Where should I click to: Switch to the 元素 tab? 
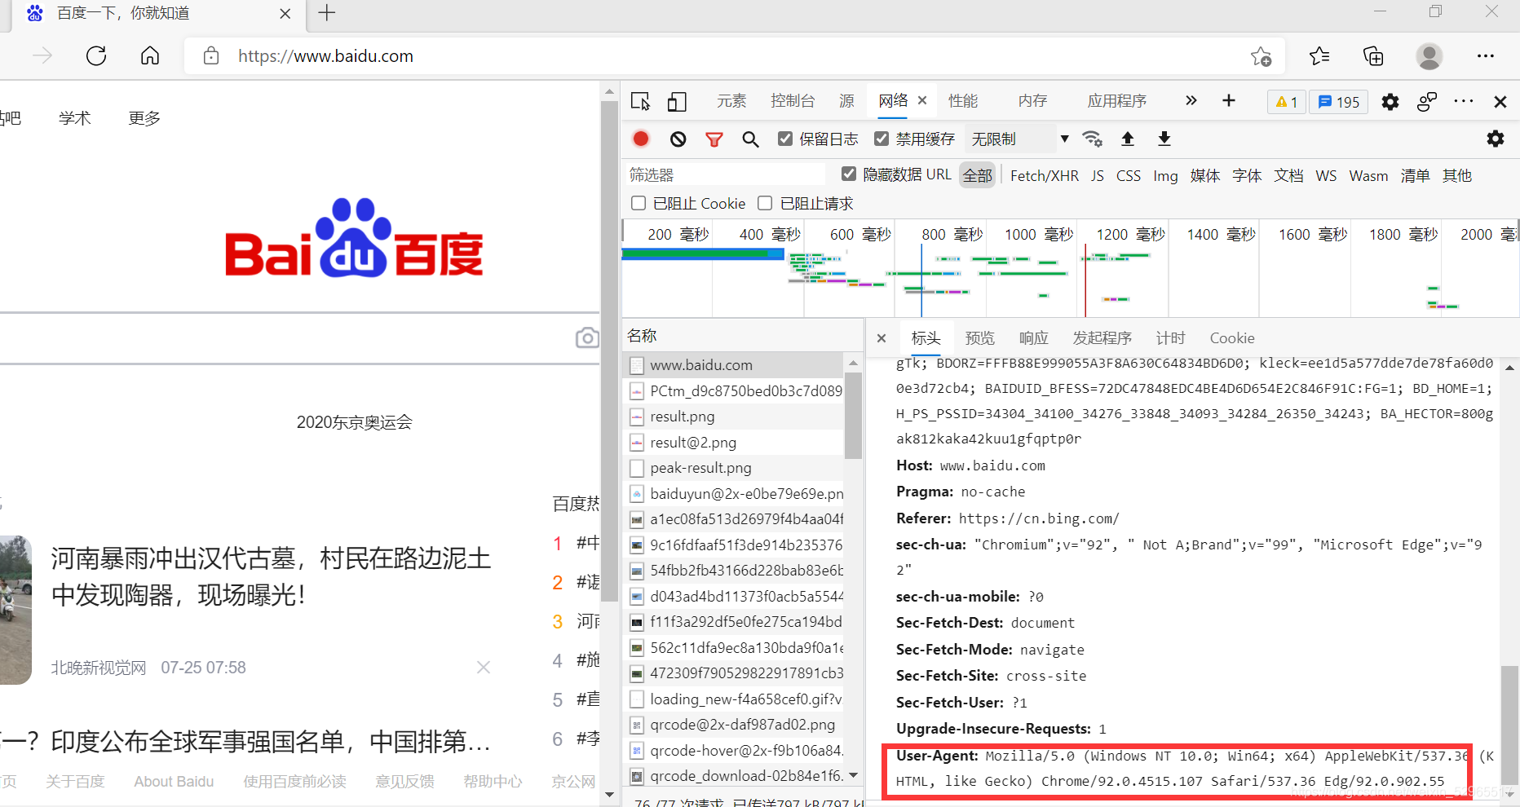tap(731, 101)
